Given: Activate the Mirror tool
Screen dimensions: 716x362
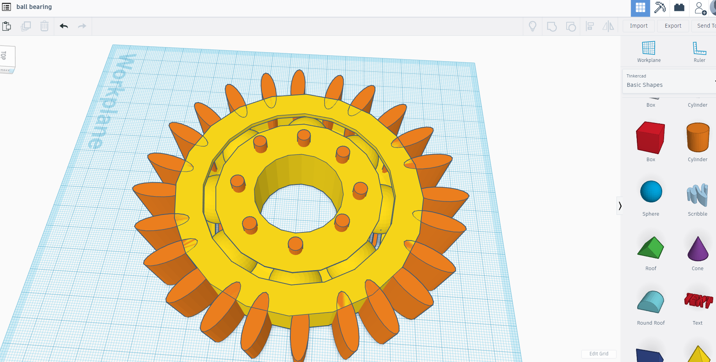Looking at the screenshot, I should coord(608,26).
